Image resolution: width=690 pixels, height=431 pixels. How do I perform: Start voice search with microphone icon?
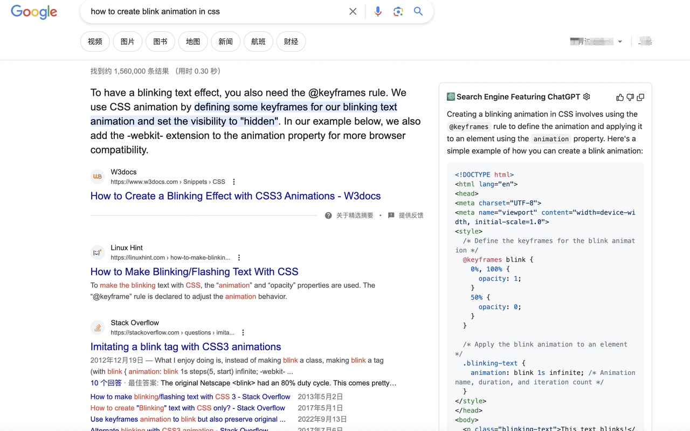coord(378,11)
